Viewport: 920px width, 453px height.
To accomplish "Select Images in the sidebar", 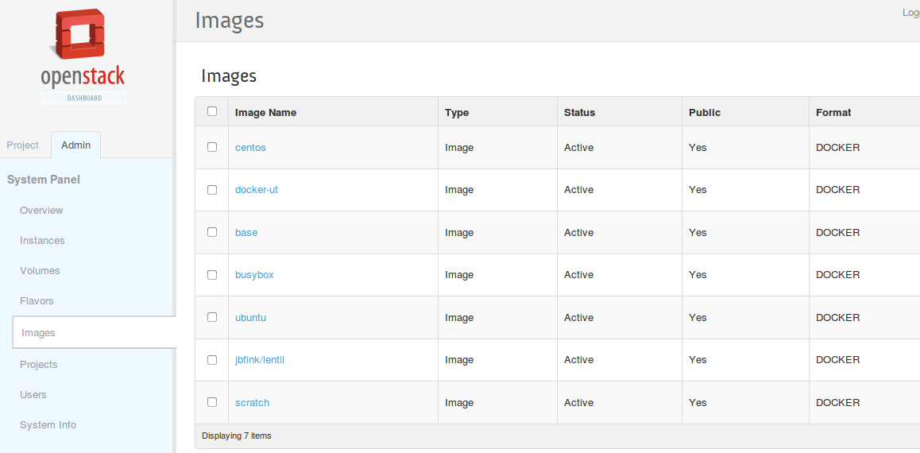I will click(94, 333).
